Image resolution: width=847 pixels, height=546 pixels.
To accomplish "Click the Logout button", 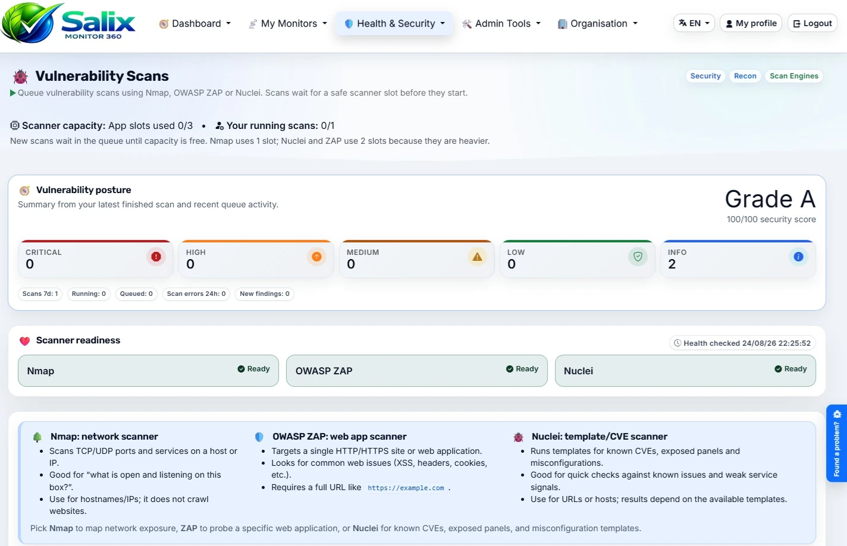I will tap(813, 23).
